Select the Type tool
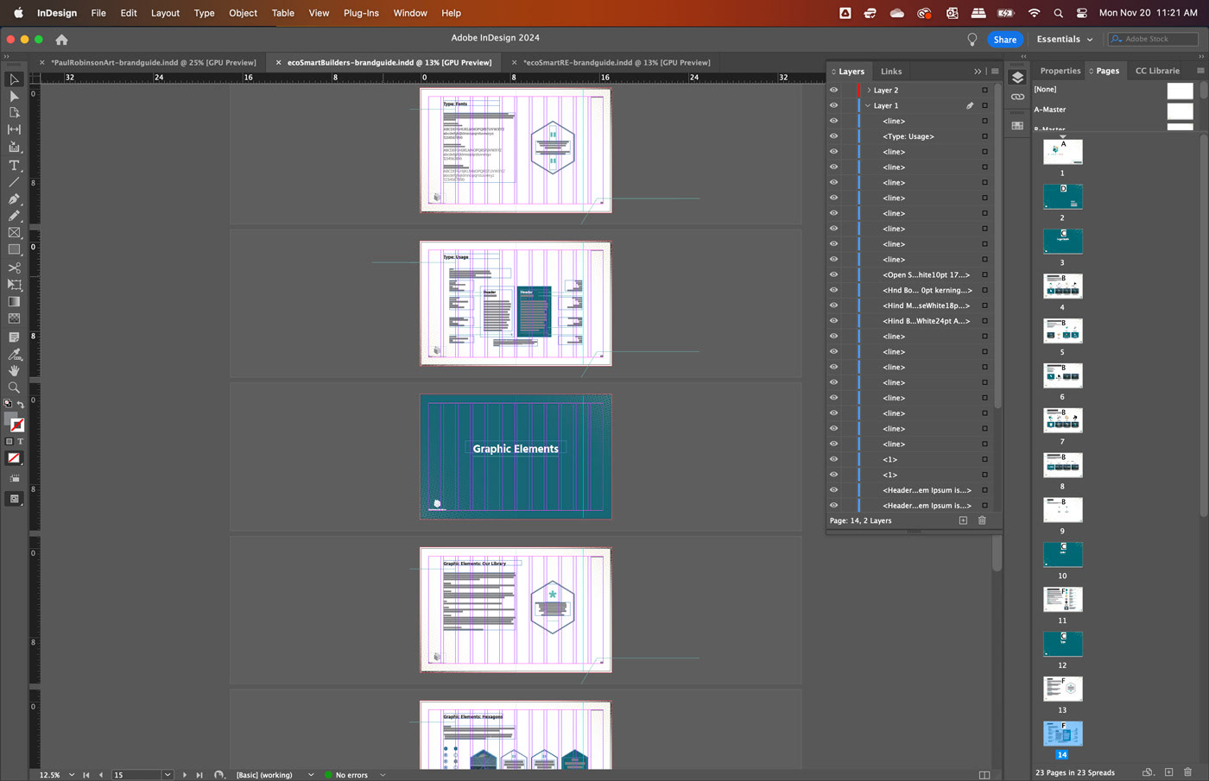This screenshot has width=1209, height=781. 14,166
